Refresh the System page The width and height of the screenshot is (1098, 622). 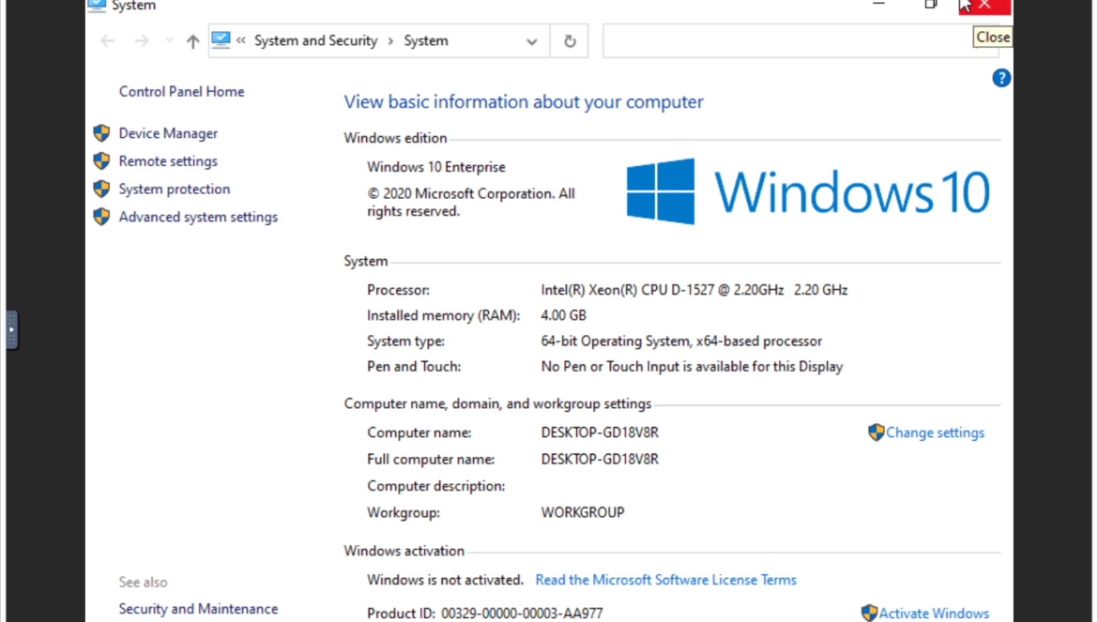(570, 41)
